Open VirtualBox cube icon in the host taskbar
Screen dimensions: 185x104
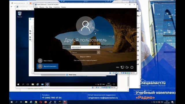point(55,102)
